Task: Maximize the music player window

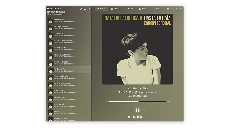Action: (177, 9)
